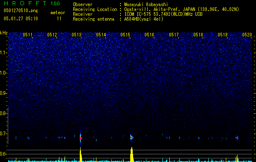Click the 'meteor' label

[x=58, y=13]
